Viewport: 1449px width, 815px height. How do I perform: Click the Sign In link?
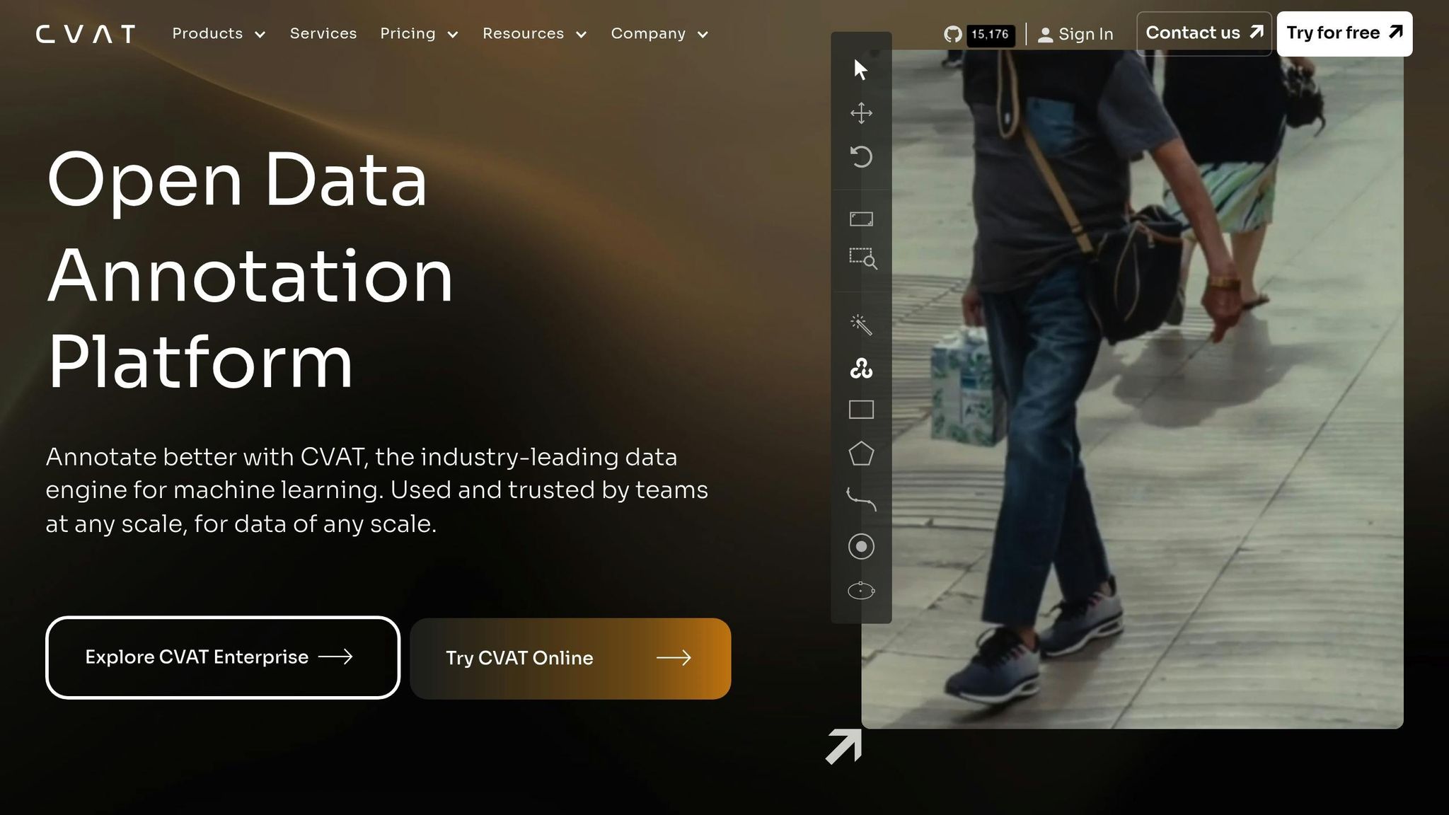coord(1075,34)
